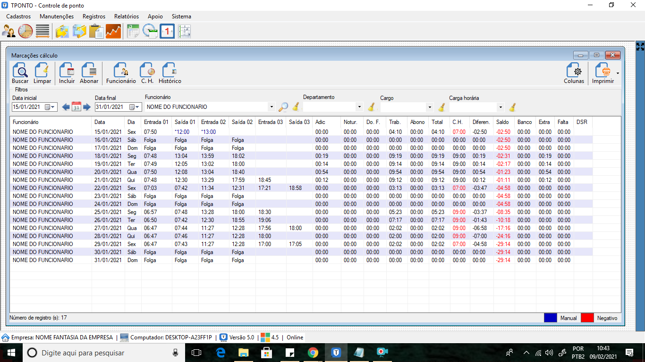Image resolution: width=645 pixels, height=362 pixels.
Task: Clear Funcionário filter with broom icon
Action: [296, 107]
